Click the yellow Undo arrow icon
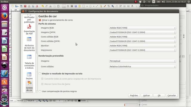 (x=42, y=6)
